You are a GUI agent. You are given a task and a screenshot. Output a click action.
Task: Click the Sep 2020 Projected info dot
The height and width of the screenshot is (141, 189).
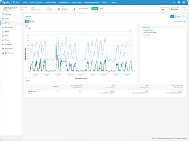(x=155, y=33)
